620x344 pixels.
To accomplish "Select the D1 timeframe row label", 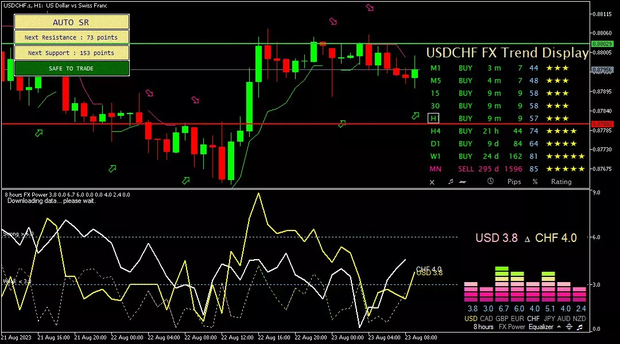I will [x=435, y=143].
